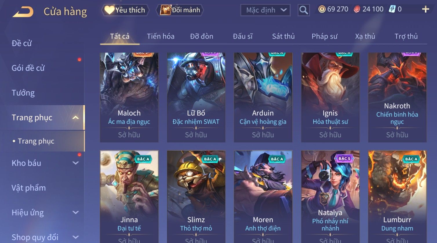The image size is (437, 243).
Task: Select Maloch Ác ma địa ngục skin
Action: pyautogui.click(x=129, y=97)
